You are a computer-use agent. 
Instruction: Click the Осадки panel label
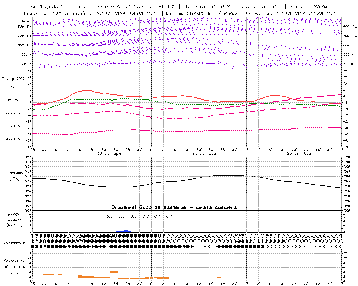pos(15,220)
